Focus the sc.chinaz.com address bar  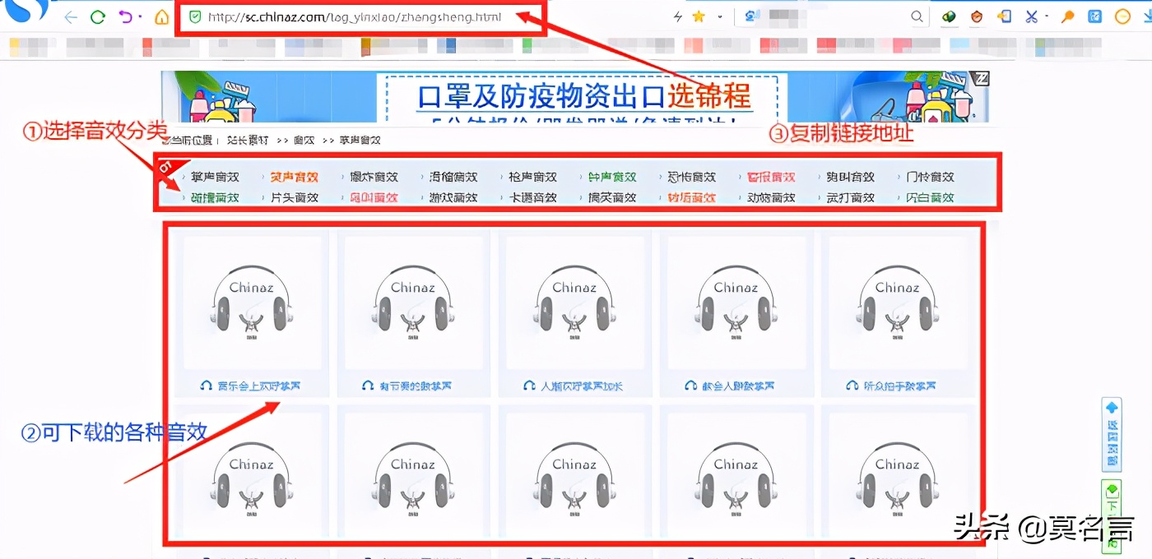tap(358, 16)
